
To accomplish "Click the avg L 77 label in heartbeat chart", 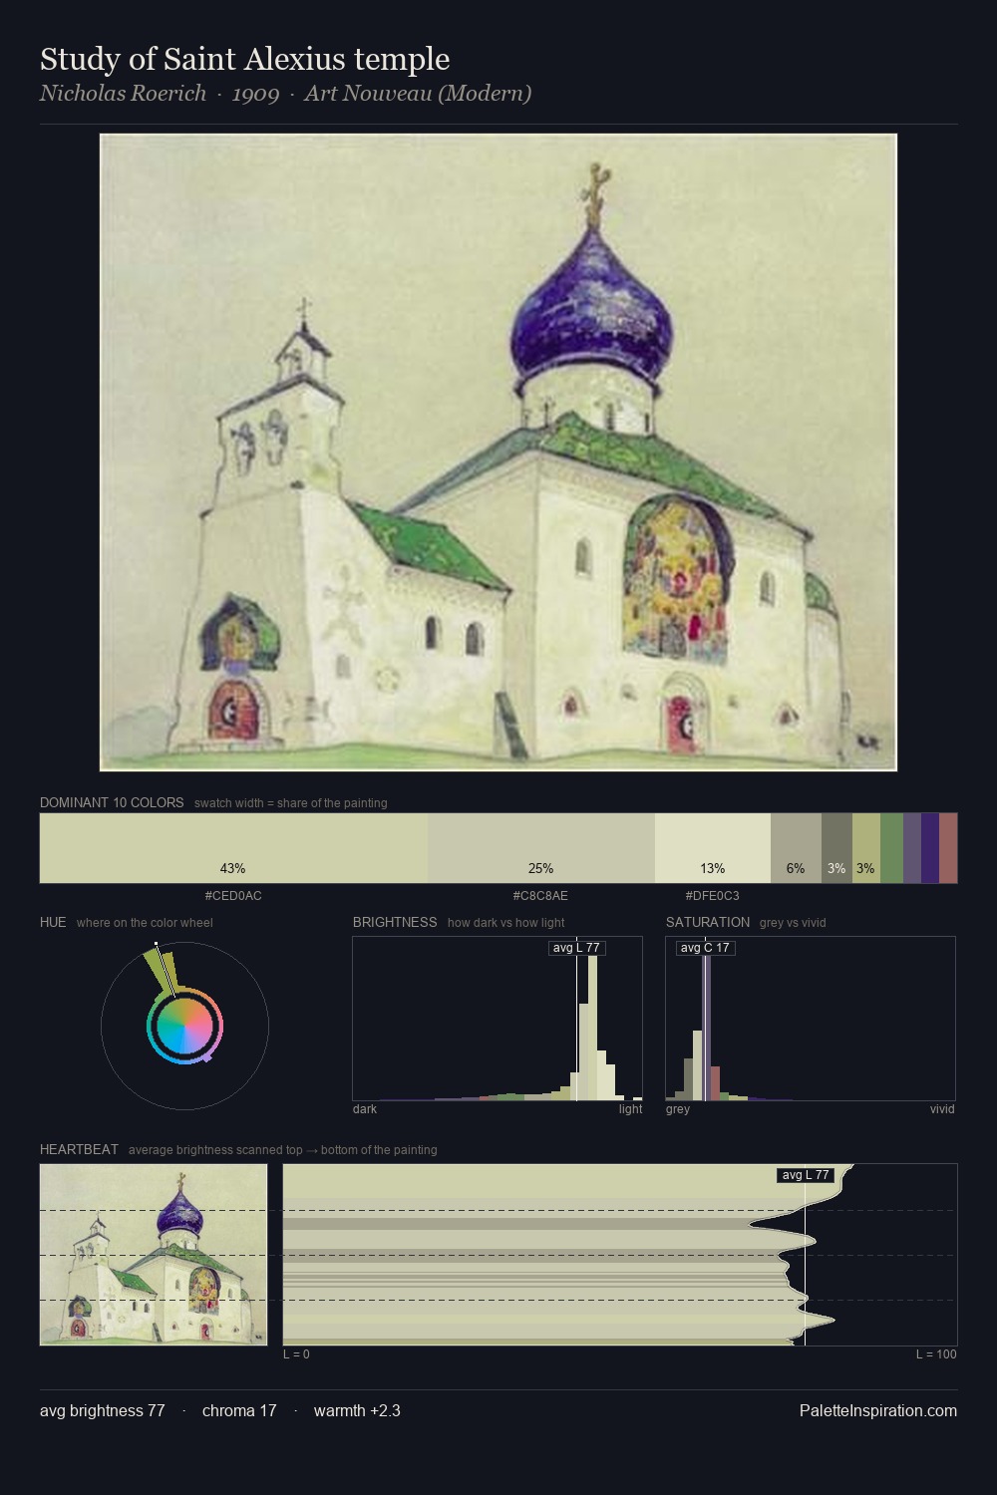I will pyautogui.click(x=806, y=1175).
